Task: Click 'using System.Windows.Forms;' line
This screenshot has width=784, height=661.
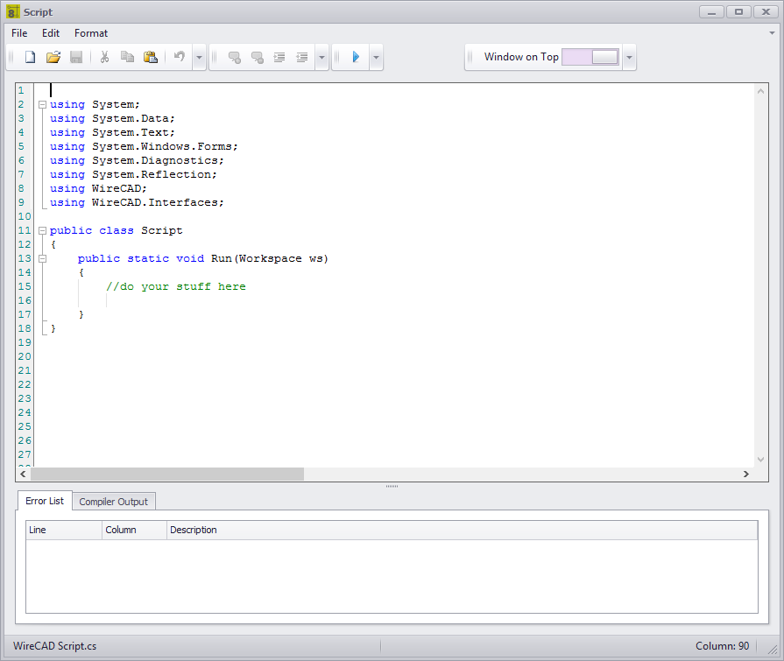Action: [x=144, y=146]
